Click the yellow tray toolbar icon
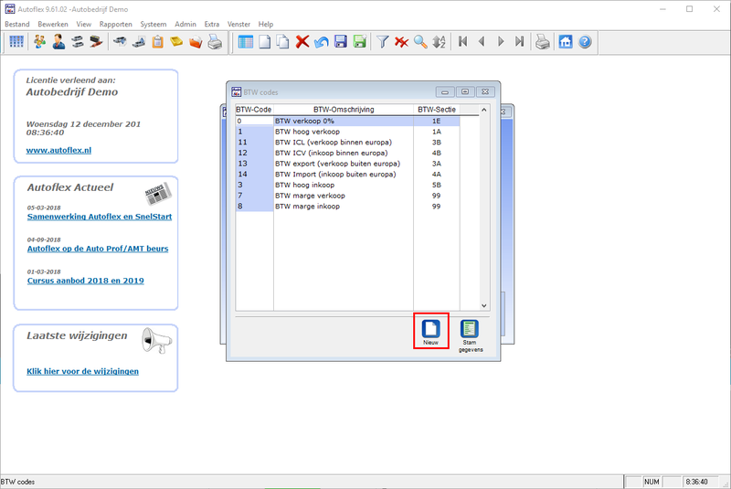Screen dimensions: 731x489 (176, 42)
